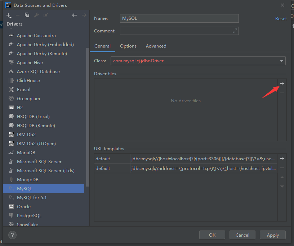The image size is (294, 246).
Task: Click the make global arrow icon in toolbar
Action: [45, 15]
